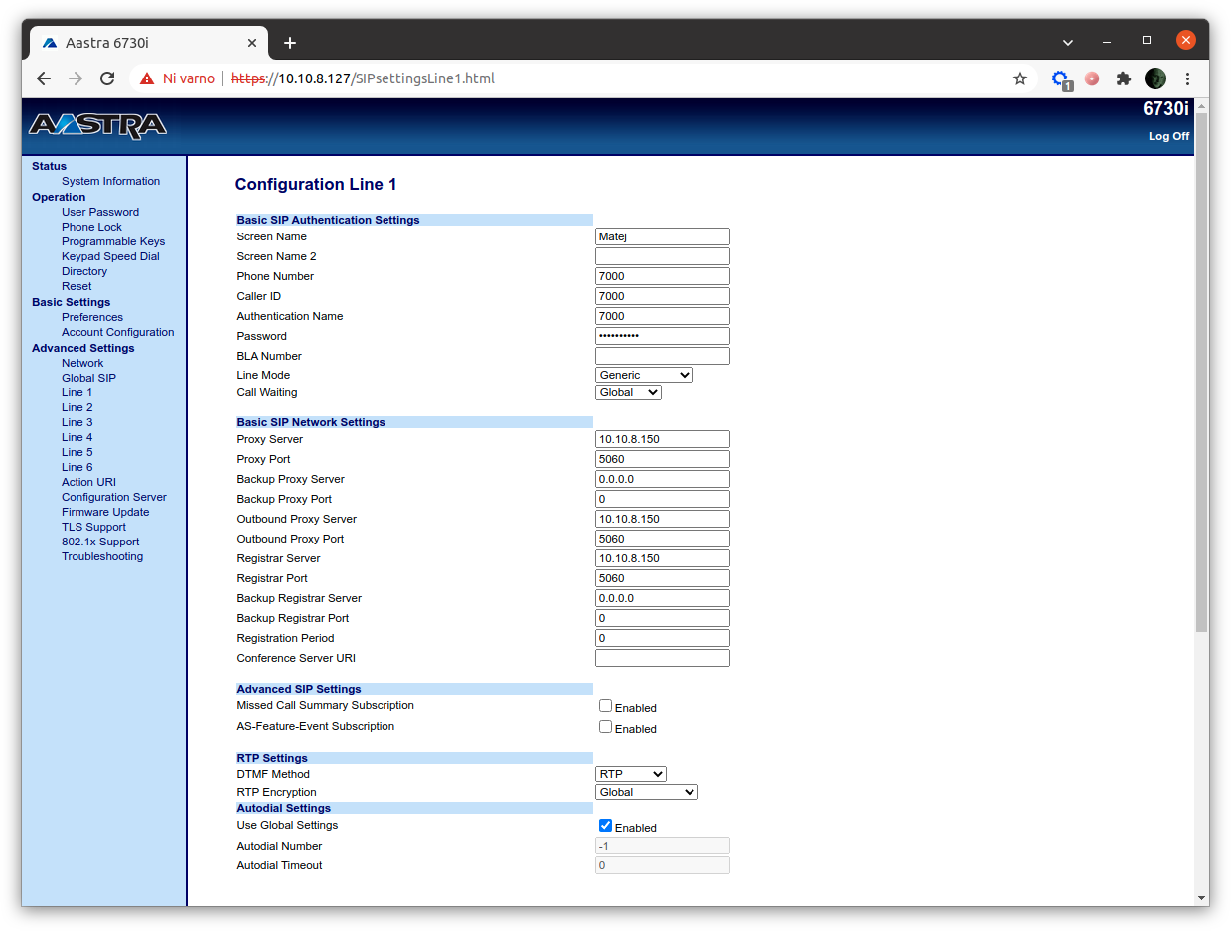Click inside the Proxy Server input field
The image size is (1231, 931).
pyautogui.click(x=662, y=438)
